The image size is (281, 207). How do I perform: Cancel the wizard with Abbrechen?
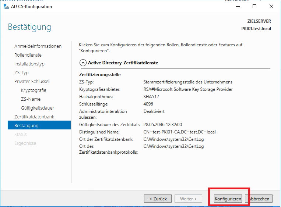click(260, 199)
